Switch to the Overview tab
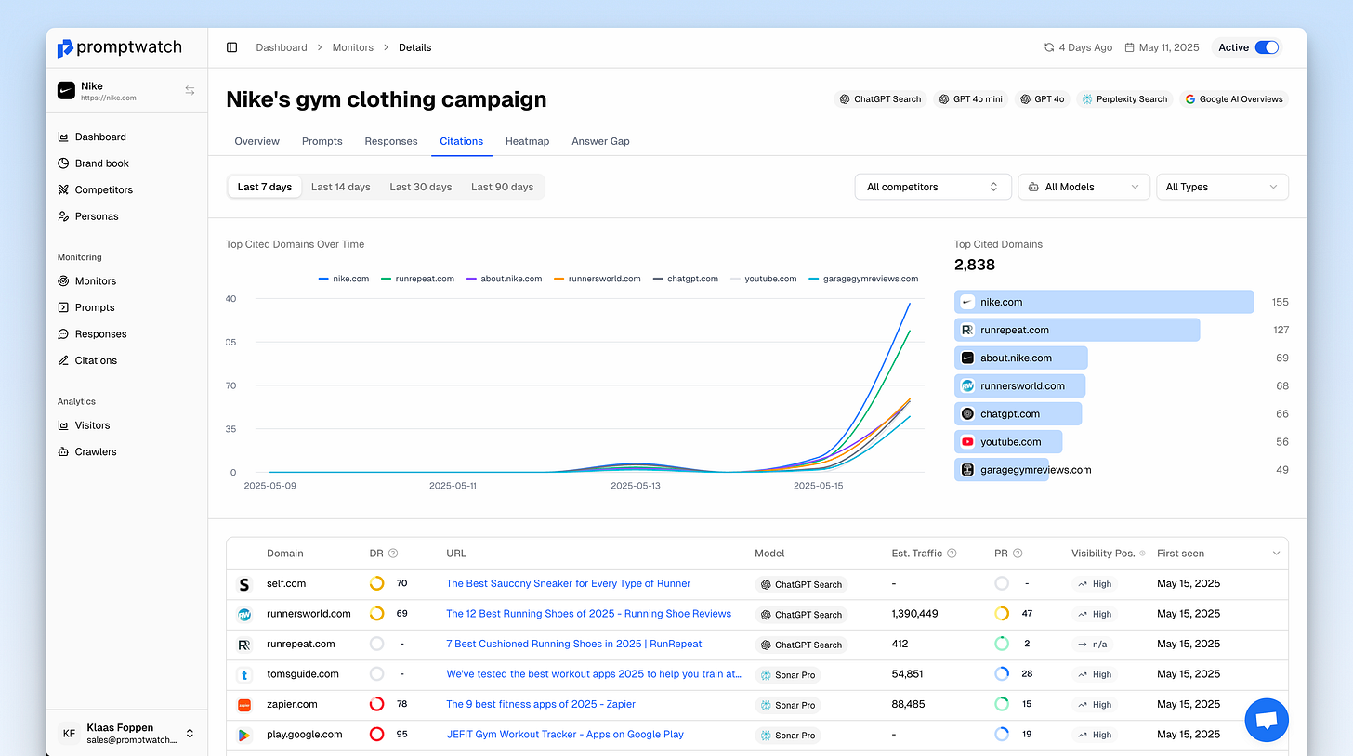The height and width of the screenshot is (756, 1353). pyautogui.click(x=257, y=141)
